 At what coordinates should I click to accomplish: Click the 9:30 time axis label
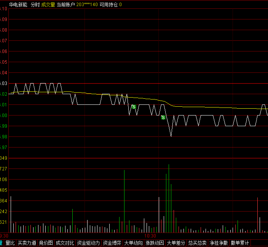(x=4, y=236)
